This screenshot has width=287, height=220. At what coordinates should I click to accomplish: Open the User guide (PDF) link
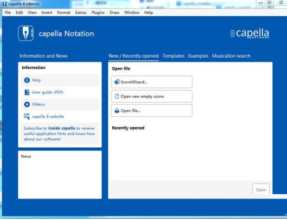pyautogui.click(x=48, y=92)
